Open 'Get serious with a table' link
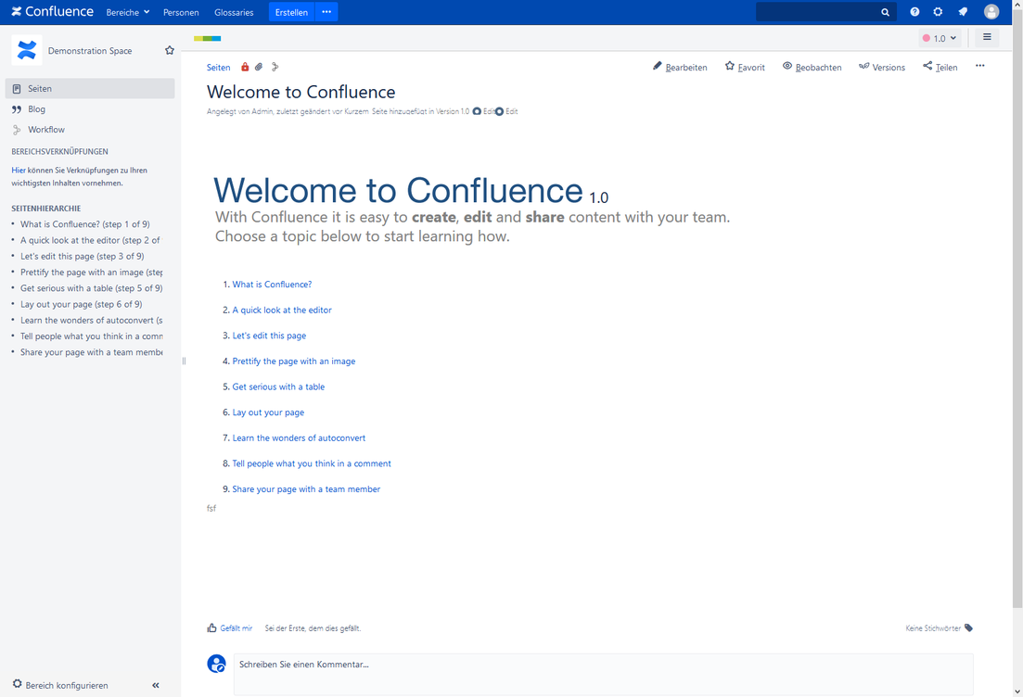Viewport: 1023px width, 697px height. click(x=278, y=387)
